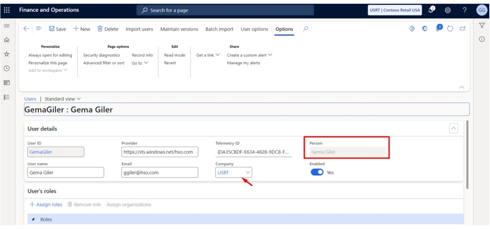Switch to Read mode
The width and height of the screenshot is (490, 229).
tap(174, 55)
